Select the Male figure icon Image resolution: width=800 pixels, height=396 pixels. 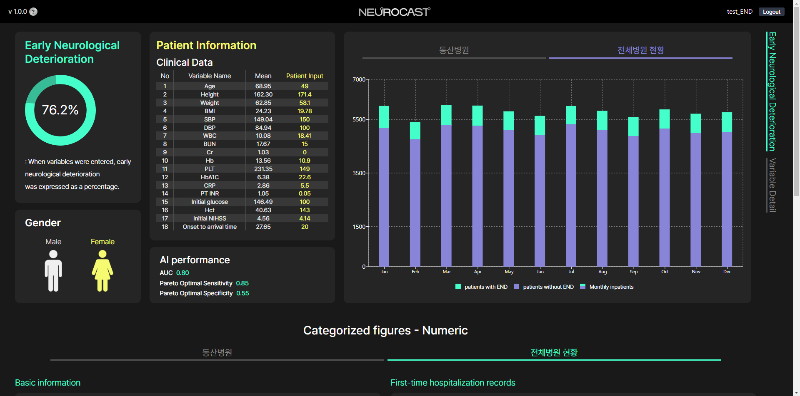tap(53, 271)
